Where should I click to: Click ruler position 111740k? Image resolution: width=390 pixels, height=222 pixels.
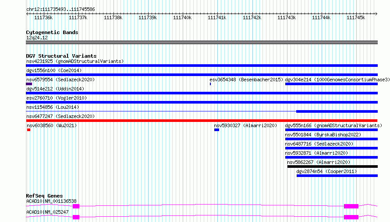[x=182, y=17]
